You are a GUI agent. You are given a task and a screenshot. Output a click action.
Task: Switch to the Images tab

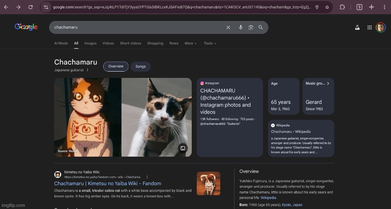click(x=90, y=43)
